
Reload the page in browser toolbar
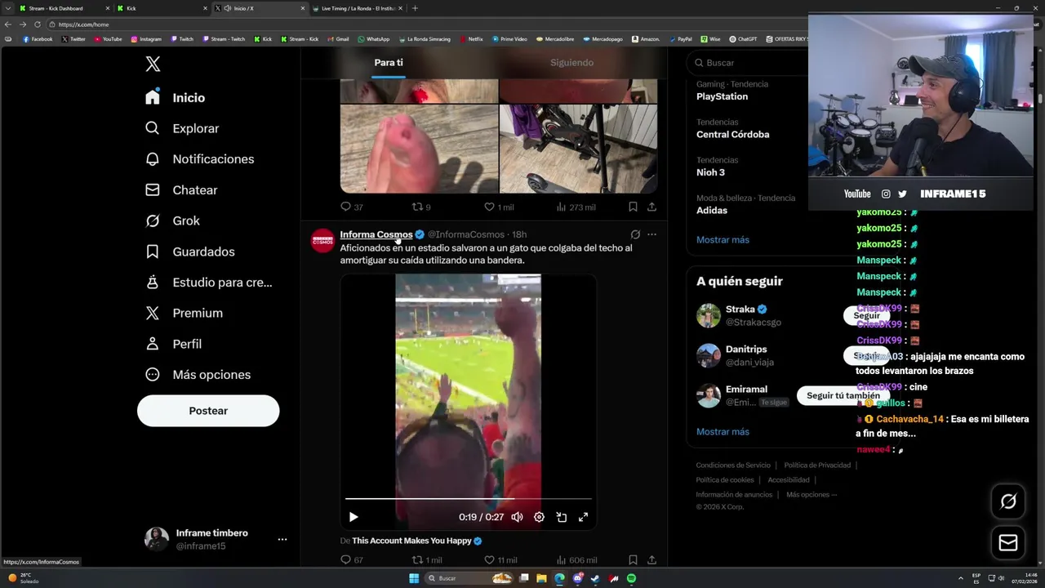[37, 24]
